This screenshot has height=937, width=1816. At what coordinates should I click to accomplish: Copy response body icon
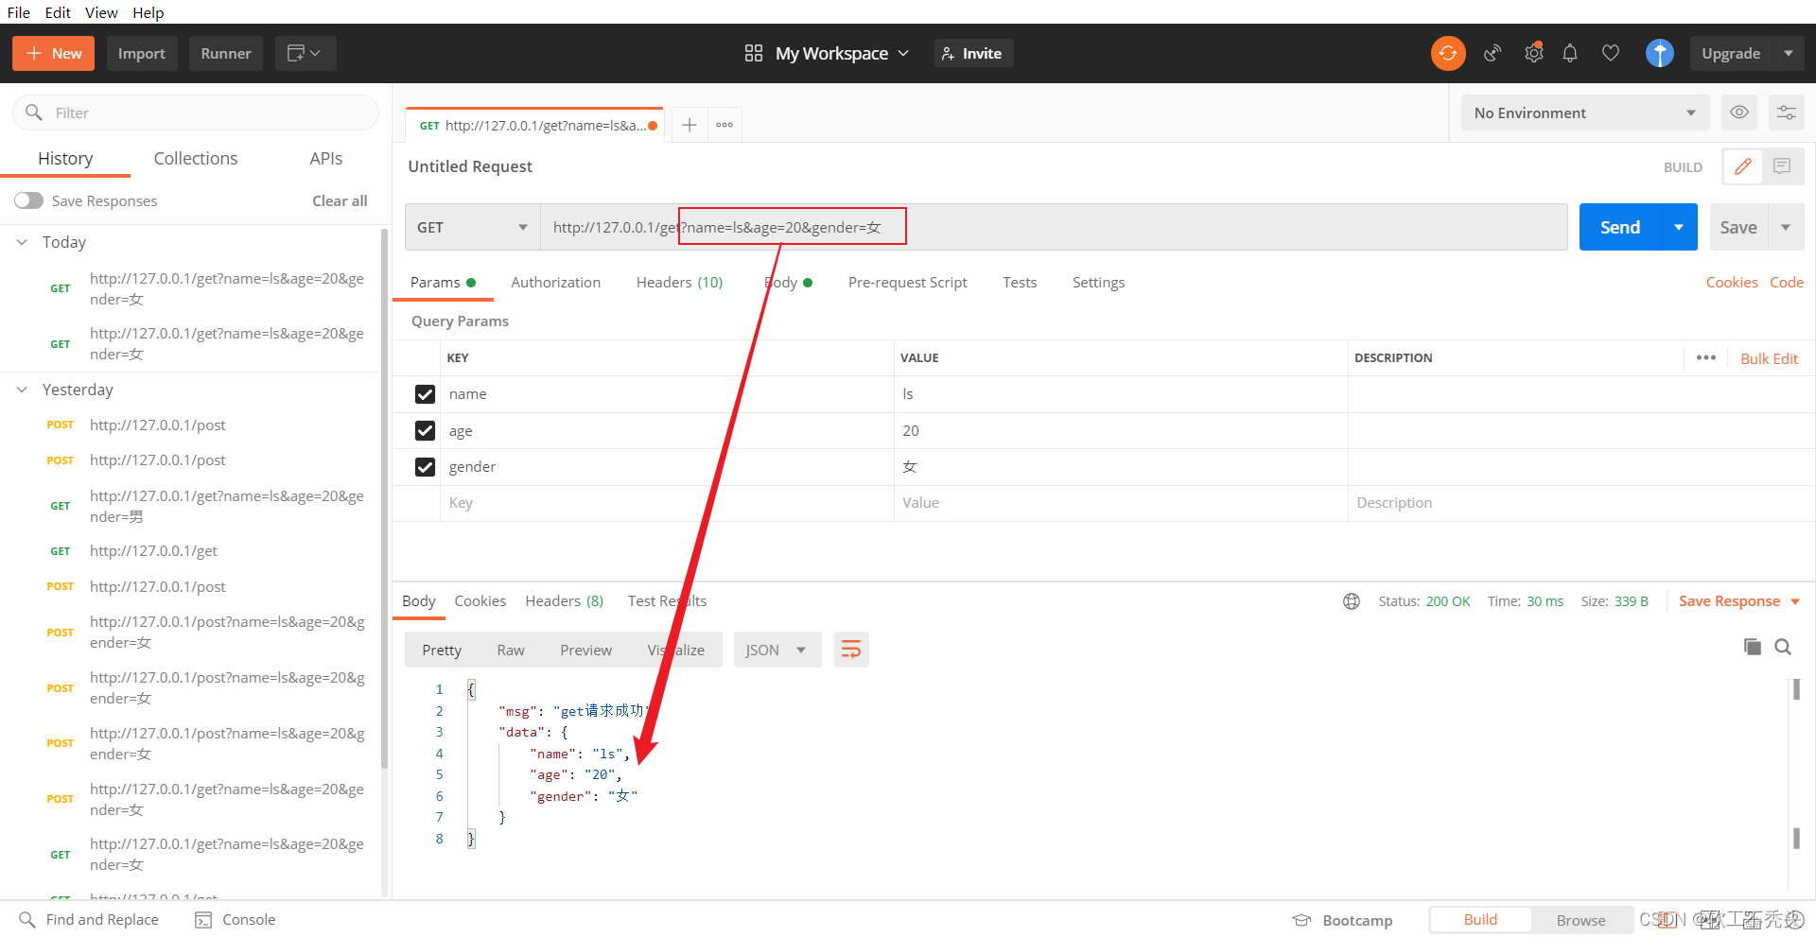click(x=1753, y=647)
